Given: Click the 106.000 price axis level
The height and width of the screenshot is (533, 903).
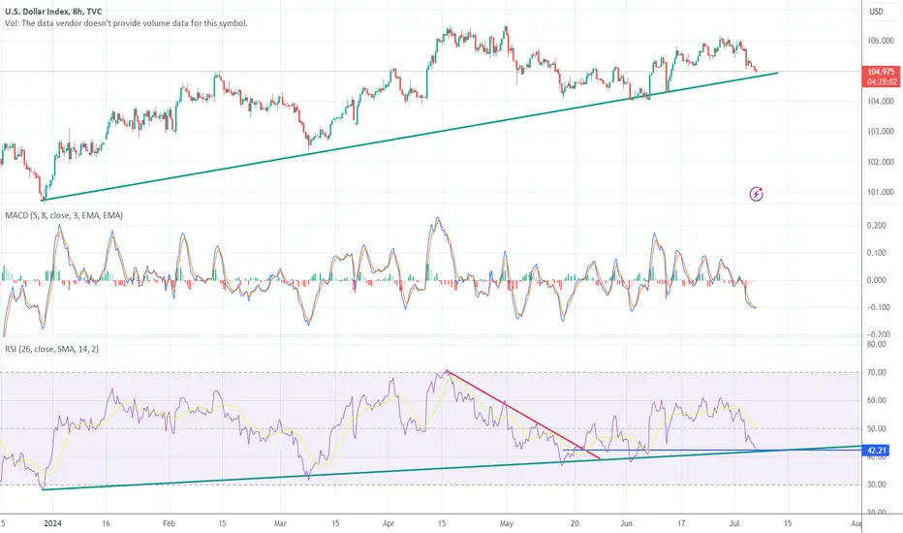Looking at the screenshot, I should 881,41.
